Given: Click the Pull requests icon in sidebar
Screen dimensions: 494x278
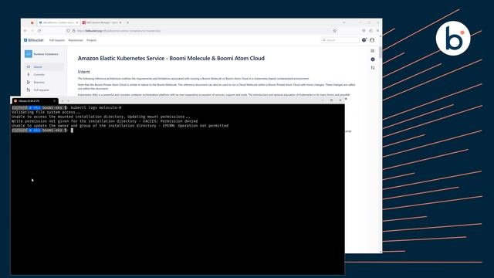Looking at the screenshot, I should [x=29, y=90].
